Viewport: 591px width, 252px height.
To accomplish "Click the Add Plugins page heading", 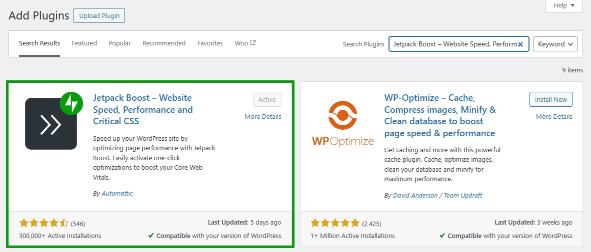I will point(39,16).
